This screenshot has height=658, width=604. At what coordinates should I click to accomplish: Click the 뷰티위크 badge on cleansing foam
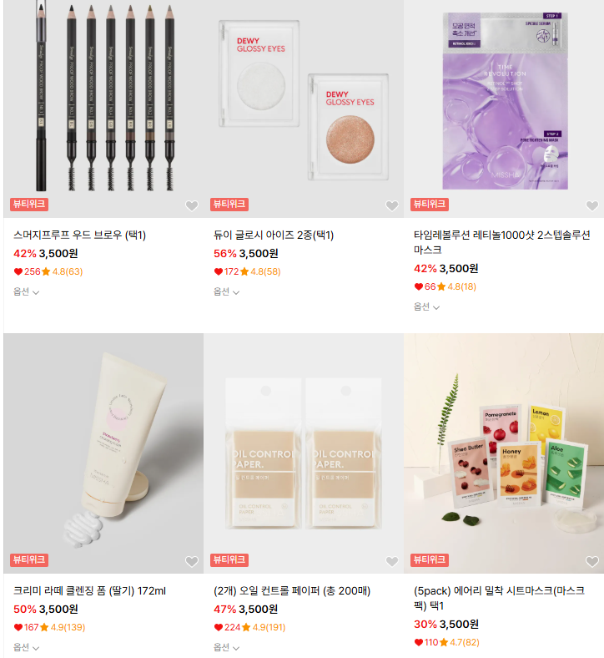[29, 559]
